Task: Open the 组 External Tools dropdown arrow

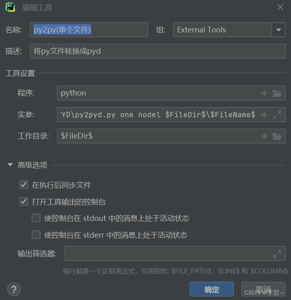Action: (x=279, y=30)
